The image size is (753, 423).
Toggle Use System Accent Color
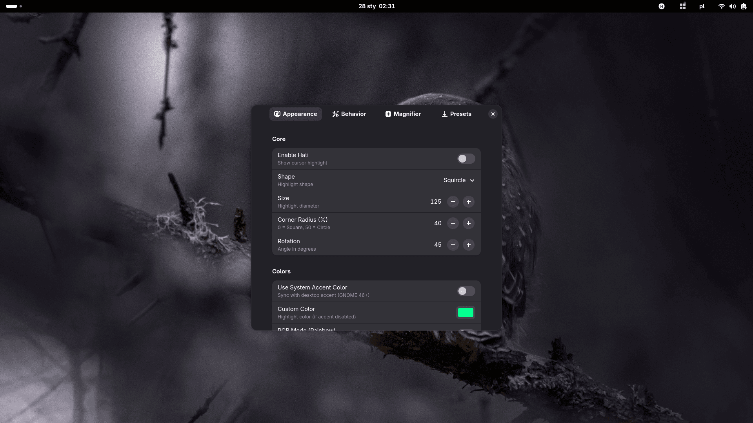(x=466, y=291)
